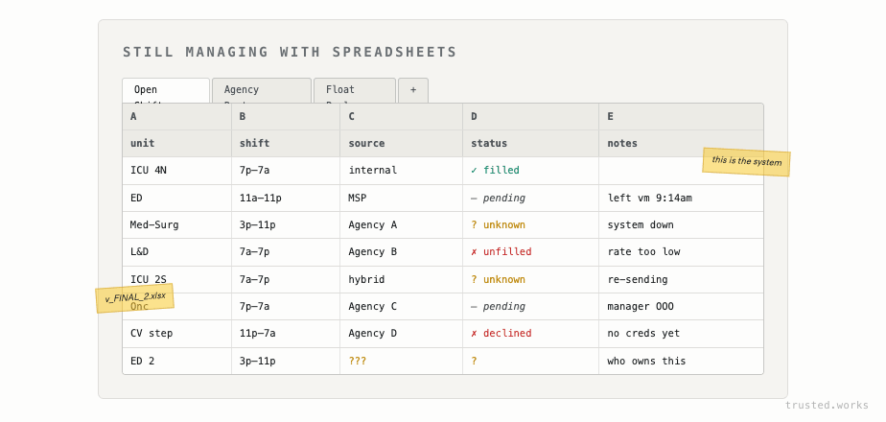The height and width of the screenshot is (422, 886).
Task: Select the 'internal' source cell
Action: coord(401,171)
